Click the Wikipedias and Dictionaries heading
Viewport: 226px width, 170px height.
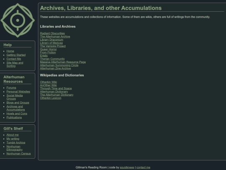click(x=62, y=75)
